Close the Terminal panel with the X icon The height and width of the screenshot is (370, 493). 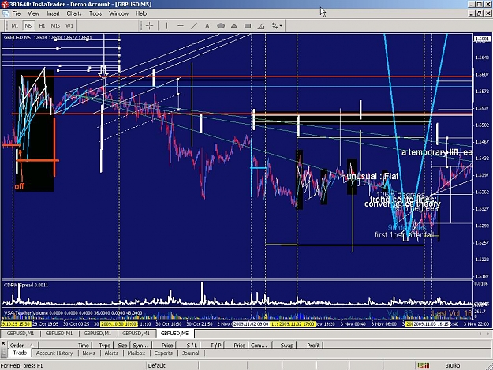pos(3,344)
